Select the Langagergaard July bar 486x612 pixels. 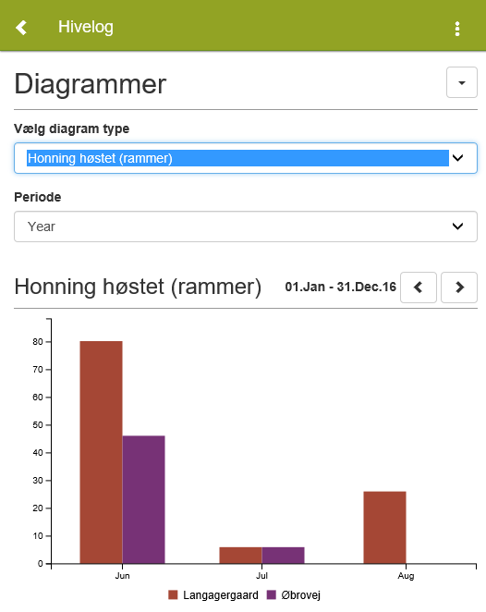(x=240, y=555)
